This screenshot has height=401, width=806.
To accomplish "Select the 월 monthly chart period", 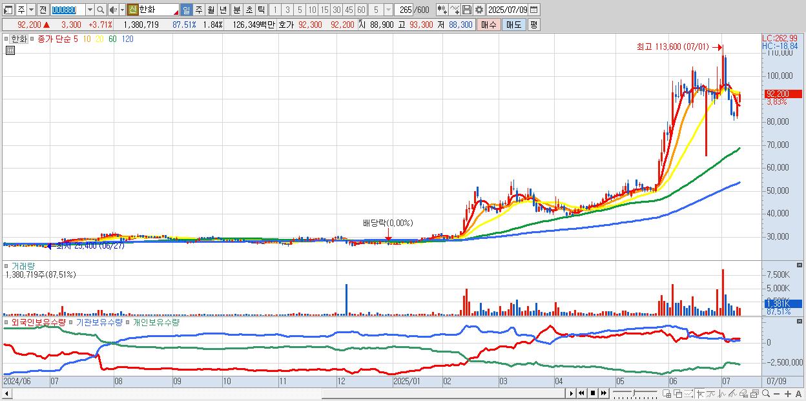I will point(211,10).
